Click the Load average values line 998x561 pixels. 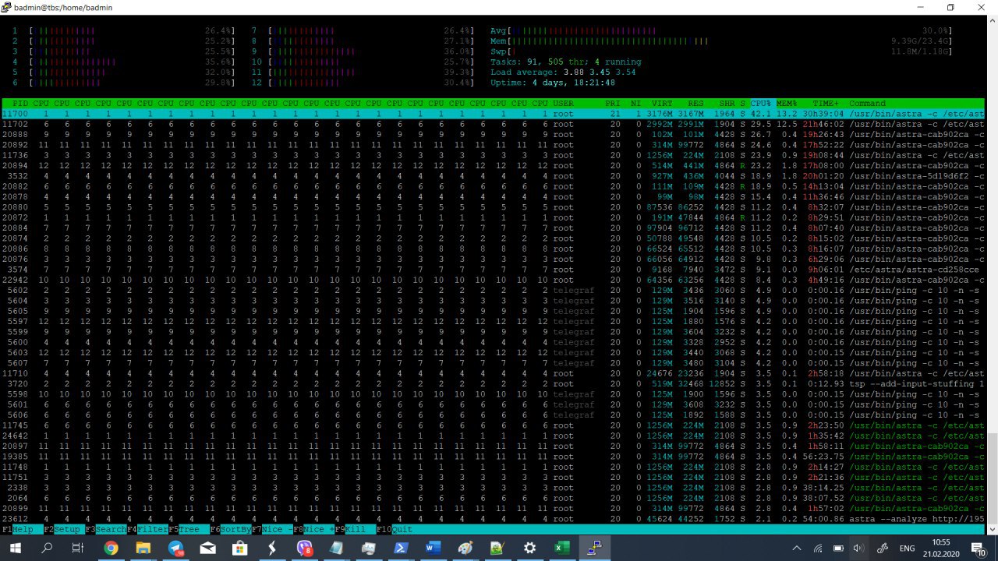click(x=563, y=72)
